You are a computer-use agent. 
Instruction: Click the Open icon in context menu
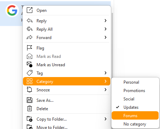click(30, 10)
